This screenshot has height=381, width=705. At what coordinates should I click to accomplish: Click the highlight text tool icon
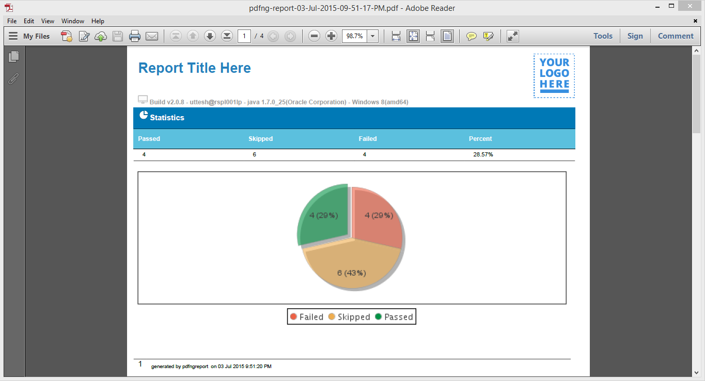(x=488, y=36)
